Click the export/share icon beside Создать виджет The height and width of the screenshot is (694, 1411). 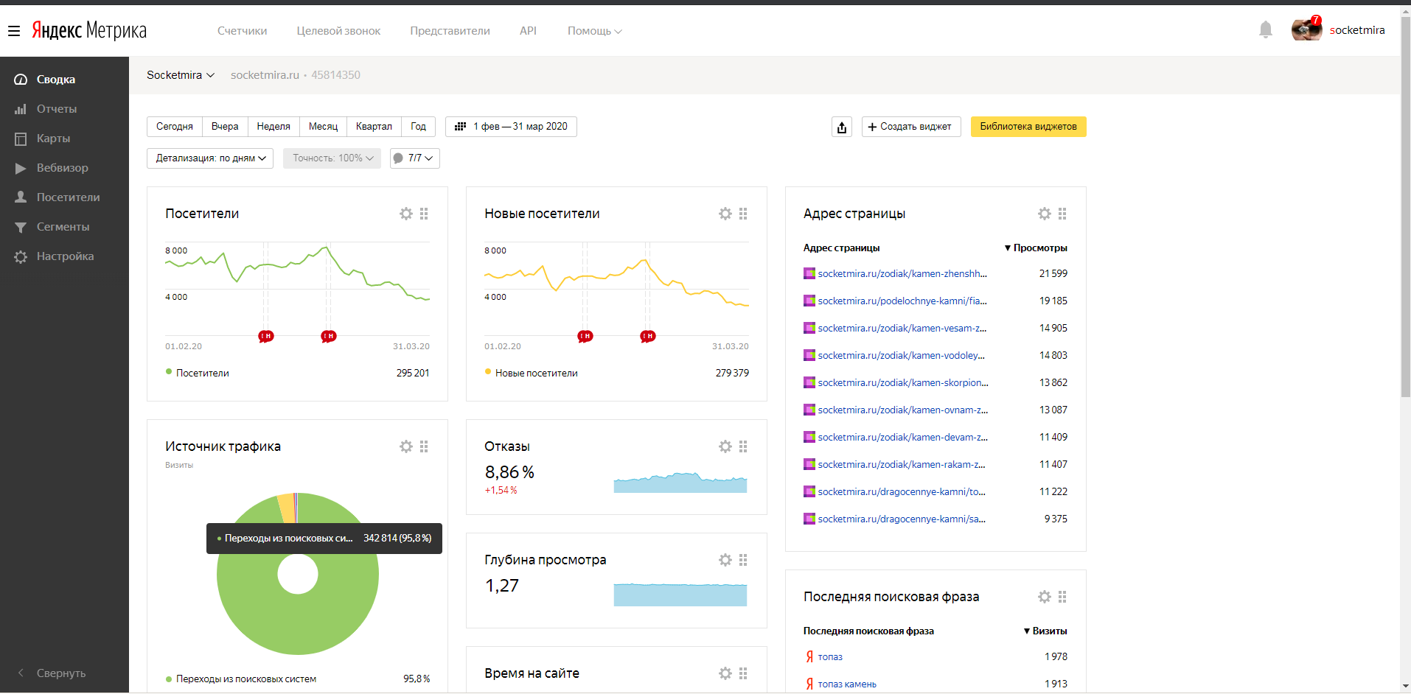pos(842,127)
